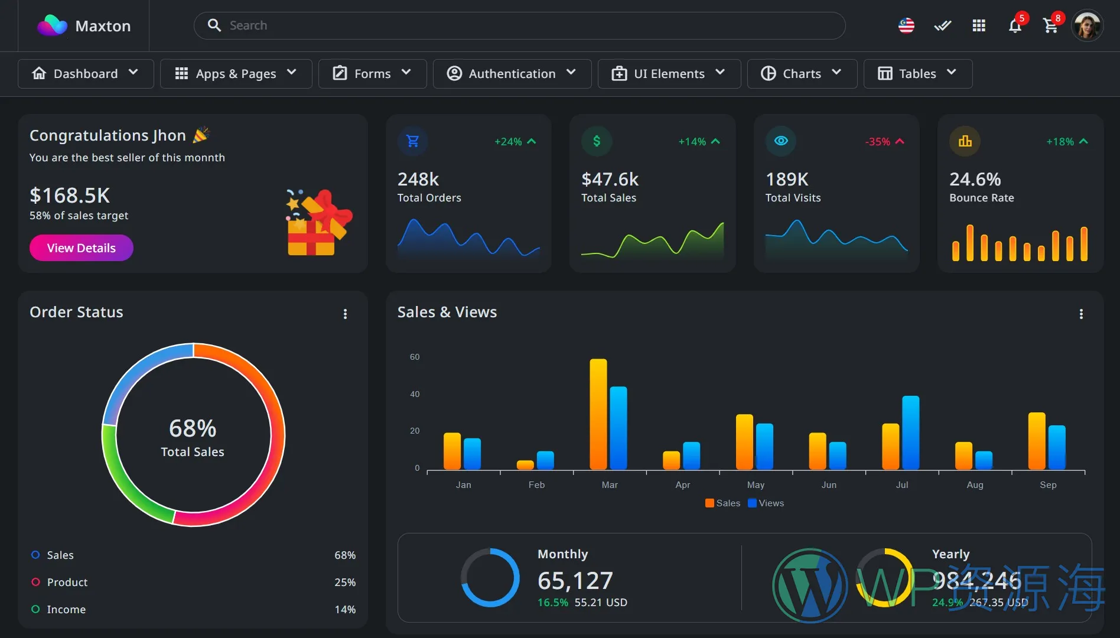
Task: Click the Total Orders cart icon
Action: (x=413, y=141)
